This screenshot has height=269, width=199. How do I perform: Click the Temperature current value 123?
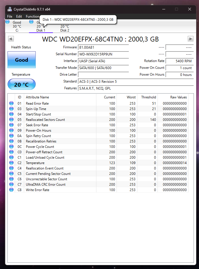112,163
